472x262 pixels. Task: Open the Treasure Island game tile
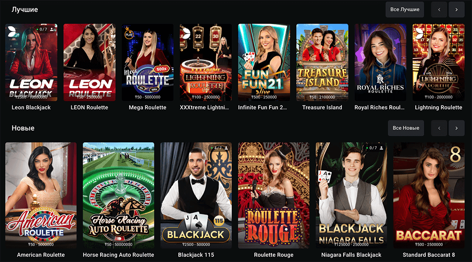coord(322,63)
